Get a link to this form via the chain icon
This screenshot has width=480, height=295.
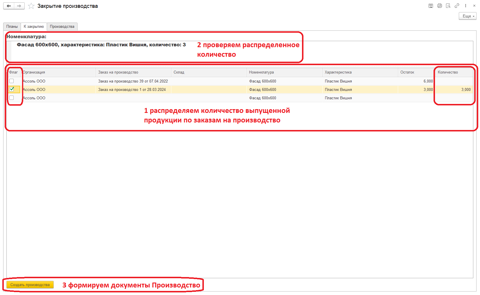(457, 6)
